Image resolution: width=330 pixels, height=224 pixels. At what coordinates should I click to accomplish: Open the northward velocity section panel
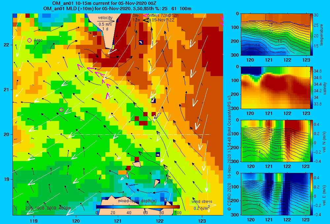(x=275, y=141)
